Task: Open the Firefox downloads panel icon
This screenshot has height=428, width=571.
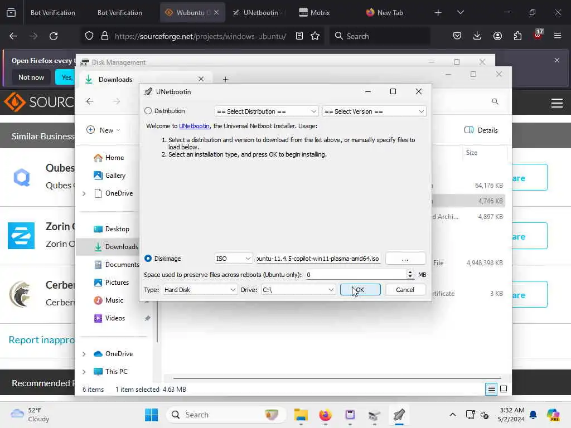Action: click(477, 36)
